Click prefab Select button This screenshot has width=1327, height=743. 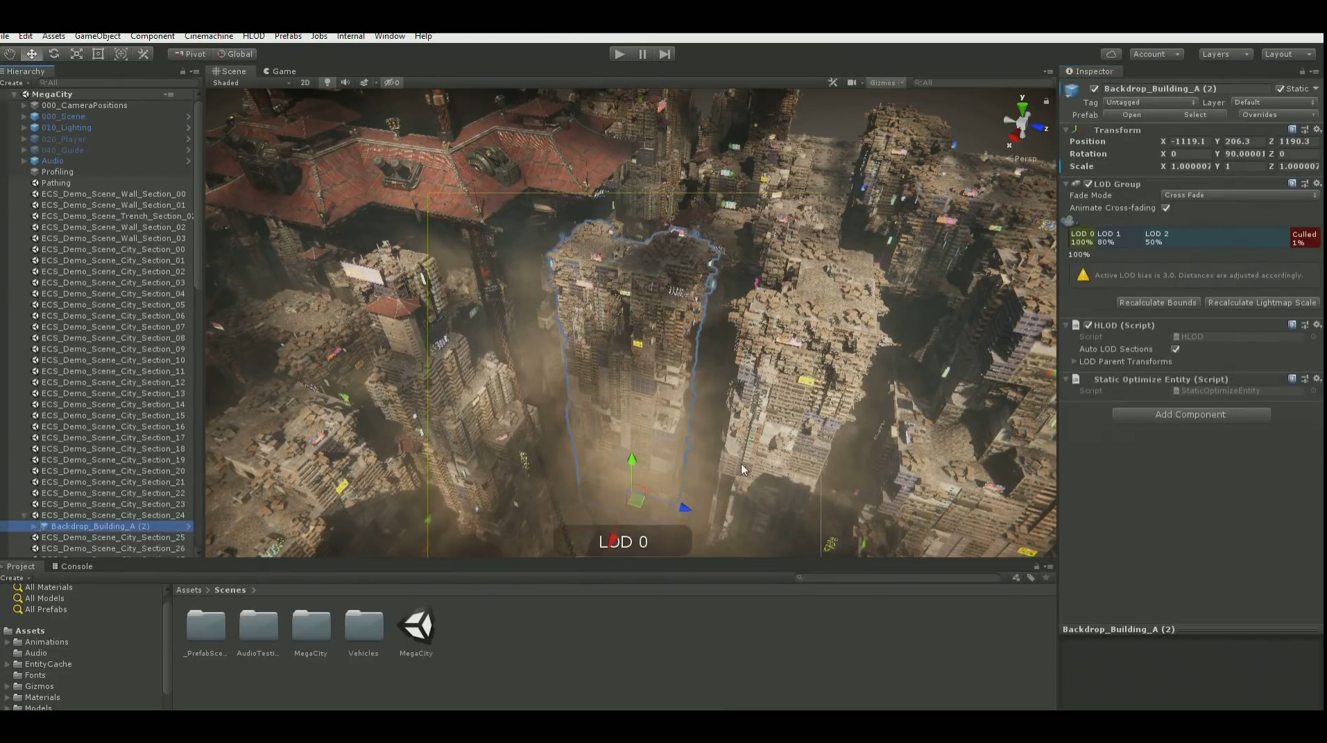pos(1195,115)
